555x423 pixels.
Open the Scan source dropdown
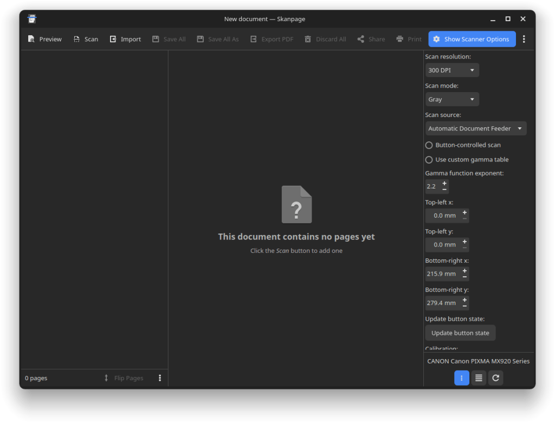click(x=475, y=128)
